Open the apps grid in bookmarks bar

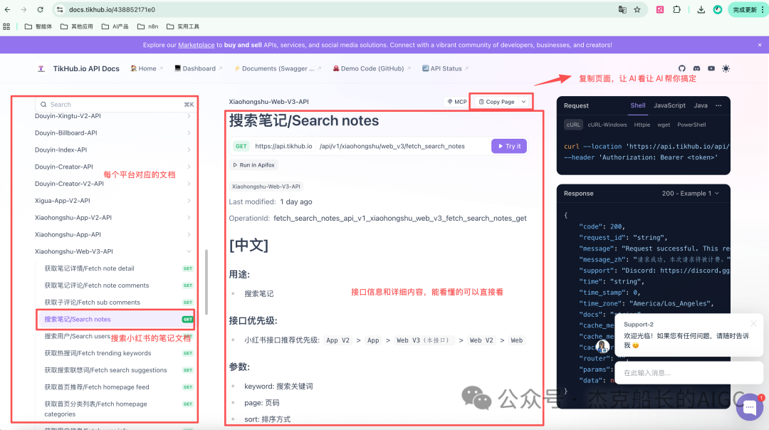(x=6, y=26)
